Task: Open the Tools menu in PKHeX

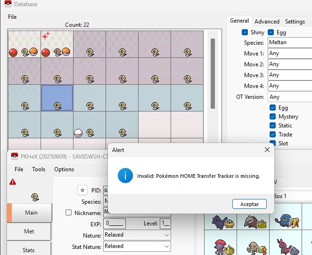Action: coord(39,169)
